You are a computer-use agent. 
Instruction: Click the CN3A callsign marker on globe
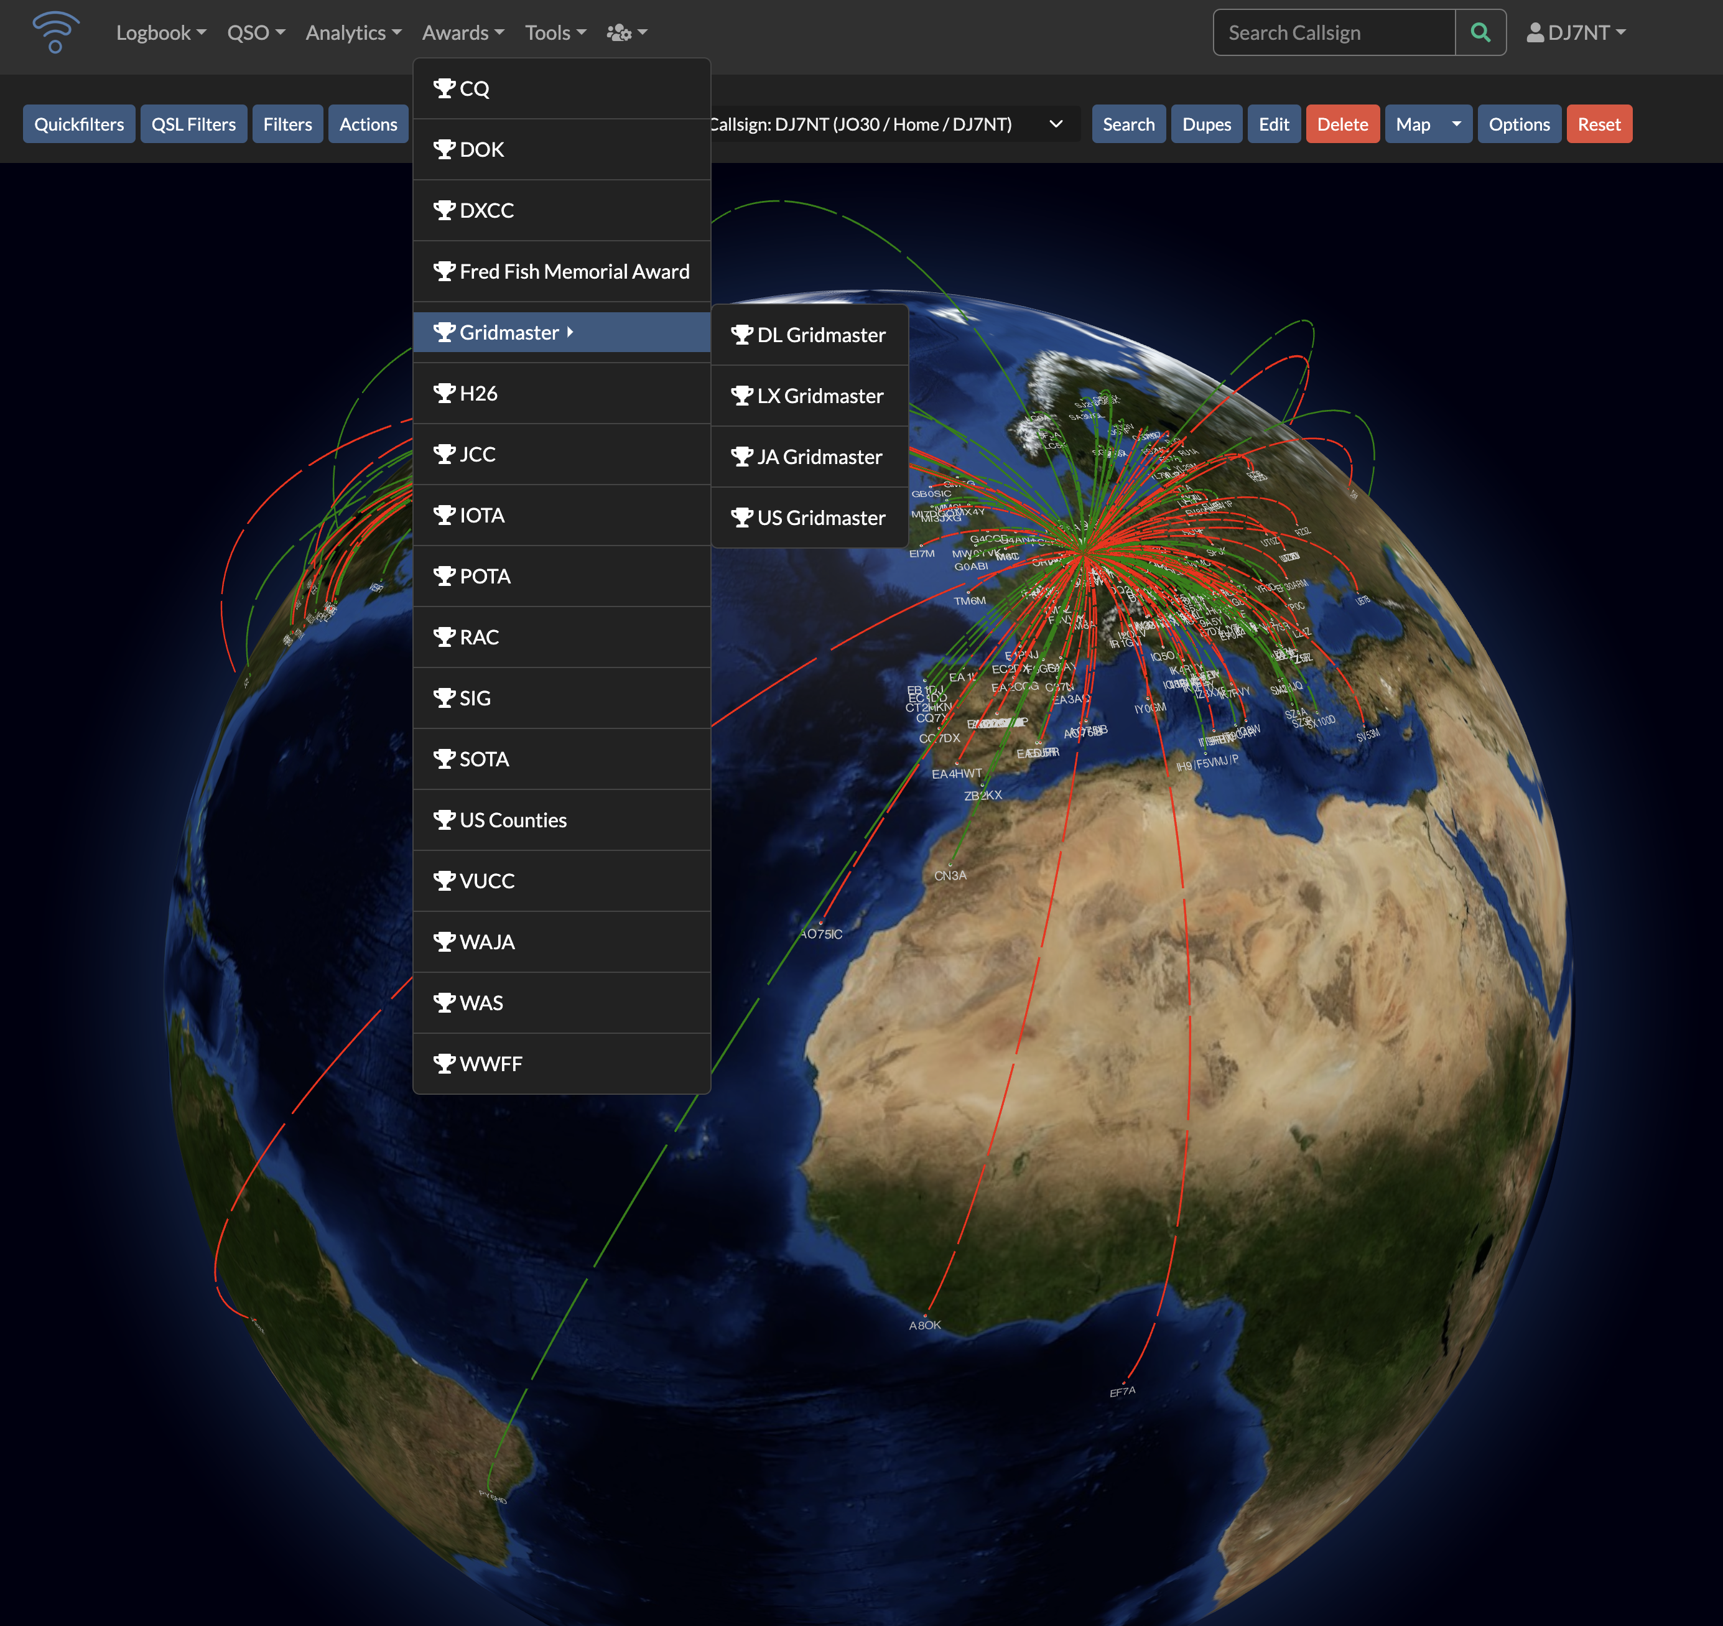950,875
